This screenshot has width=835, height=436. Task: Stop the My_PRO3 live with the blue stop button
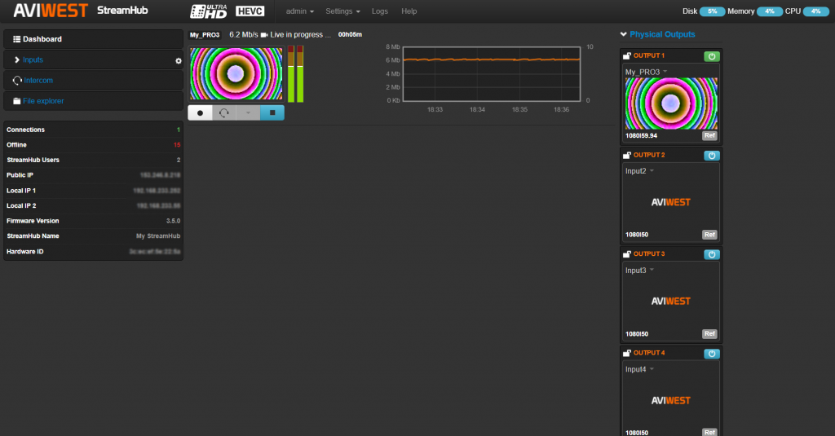click(272, 112)
